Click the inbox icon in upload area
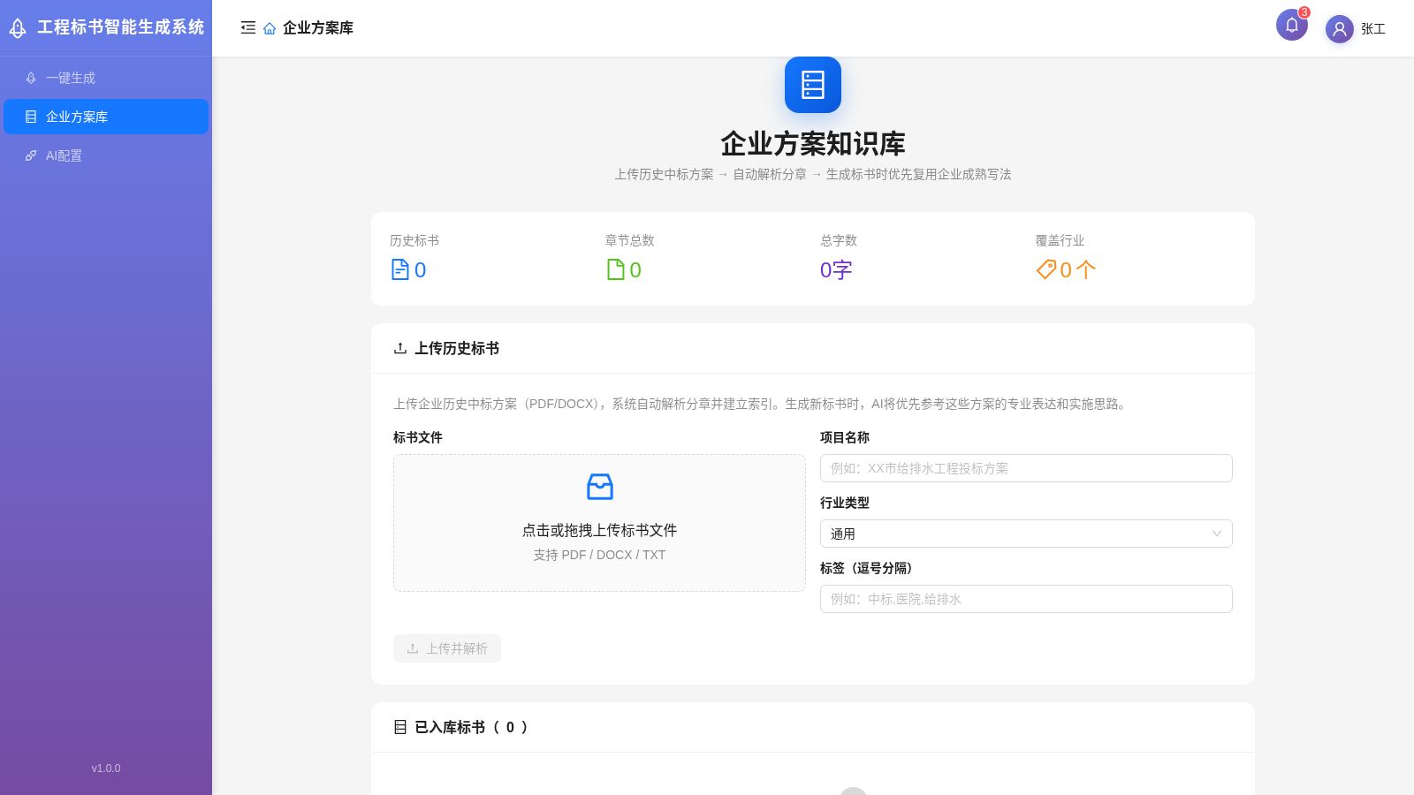This screenshot has width=1414, height=795. coord(600,487)
